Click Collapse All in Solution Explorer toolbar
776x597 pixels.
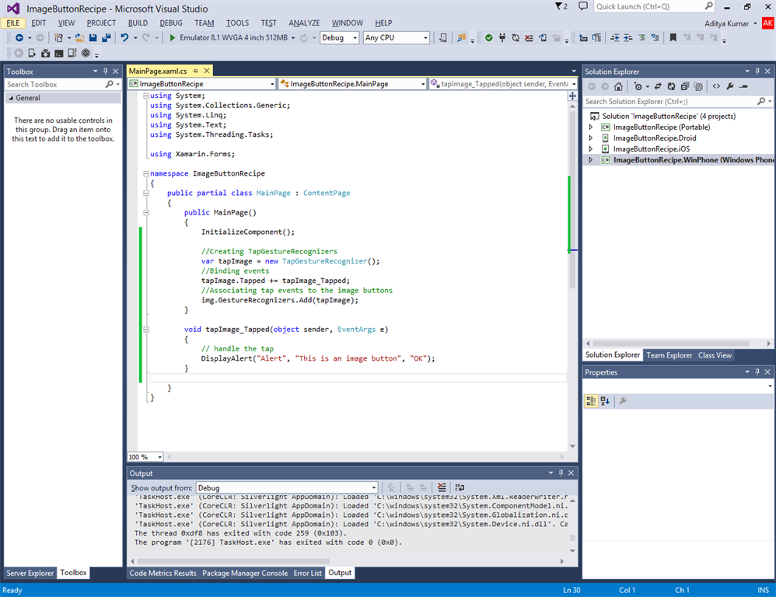point(687,86)
